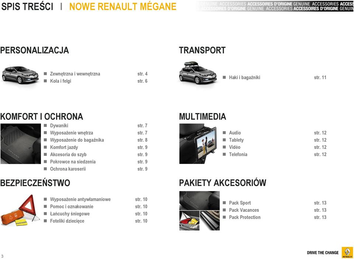Image resolution: width=354 pixels, height=259 pixels.
Task: Click the Pakiety Akcesoriów image collage
Action: [199, 211]
